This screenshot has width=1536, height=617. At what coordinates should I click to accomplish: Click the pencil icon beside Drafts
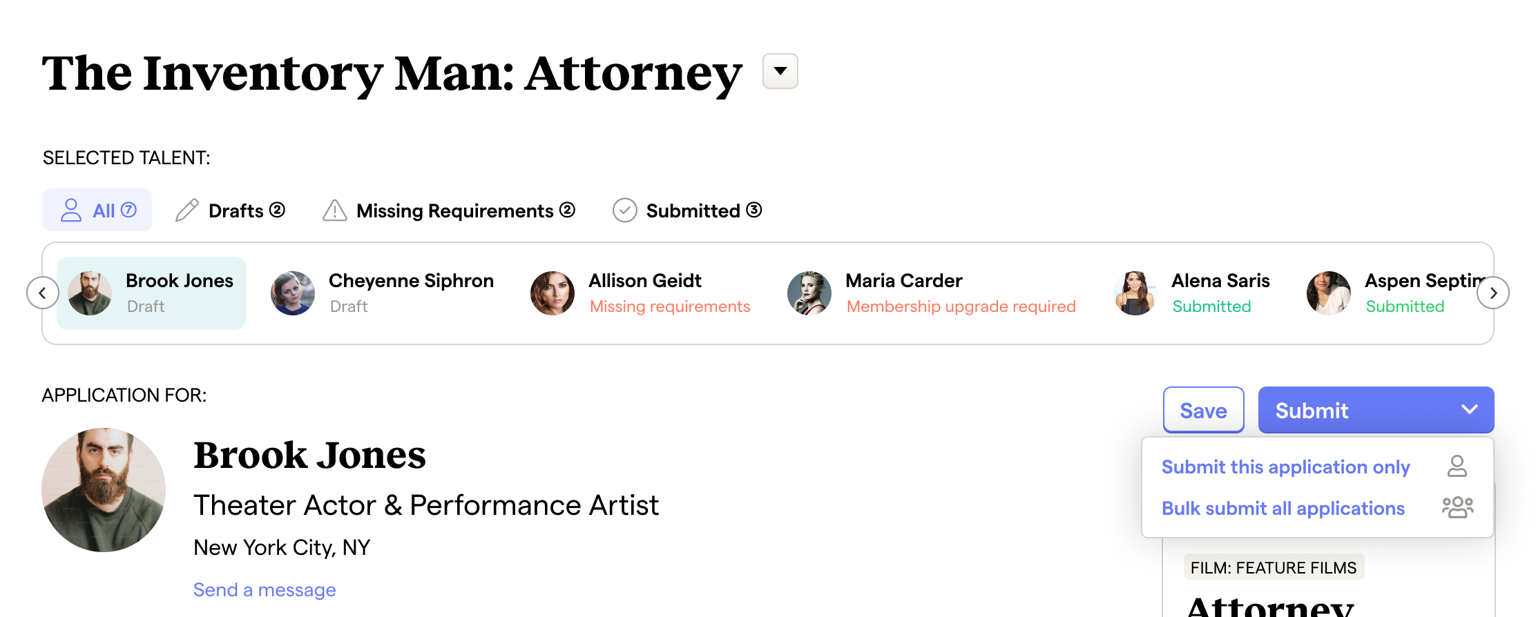pos(187,210)
